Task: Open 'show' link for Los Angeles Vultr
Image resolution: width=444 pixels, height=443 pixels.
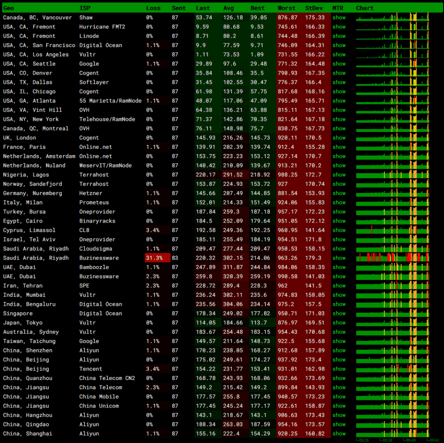Action: [x=339, y=54]
